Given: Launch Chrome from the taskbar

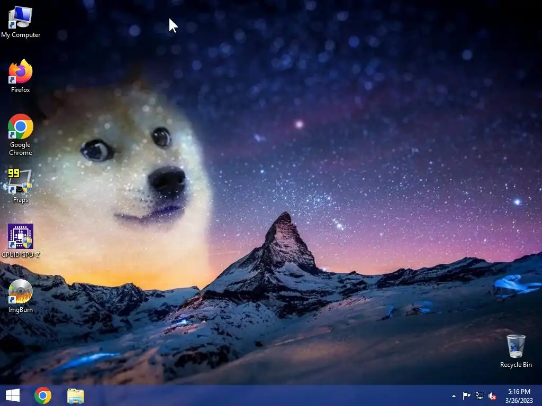Looking at the screenshot, I should pyautogui.click(x=43, y=395).
